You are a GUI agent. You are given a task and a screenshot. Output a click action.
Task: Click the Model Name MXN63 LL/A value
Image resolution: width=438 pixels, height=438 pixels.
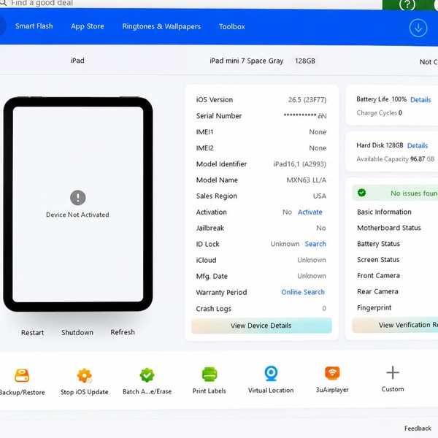307,180
